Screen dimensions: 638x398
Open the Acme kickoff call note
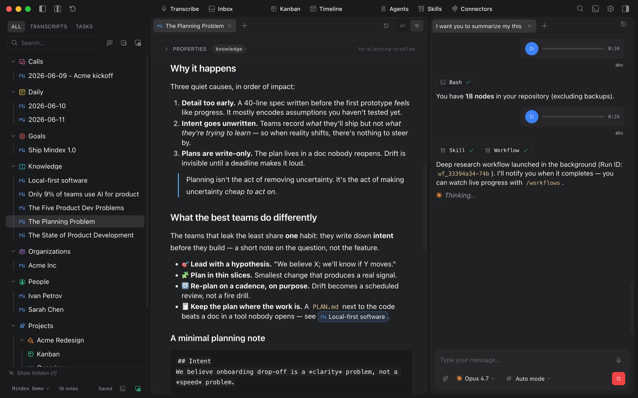pyautogui.click(x=75, y=76)
